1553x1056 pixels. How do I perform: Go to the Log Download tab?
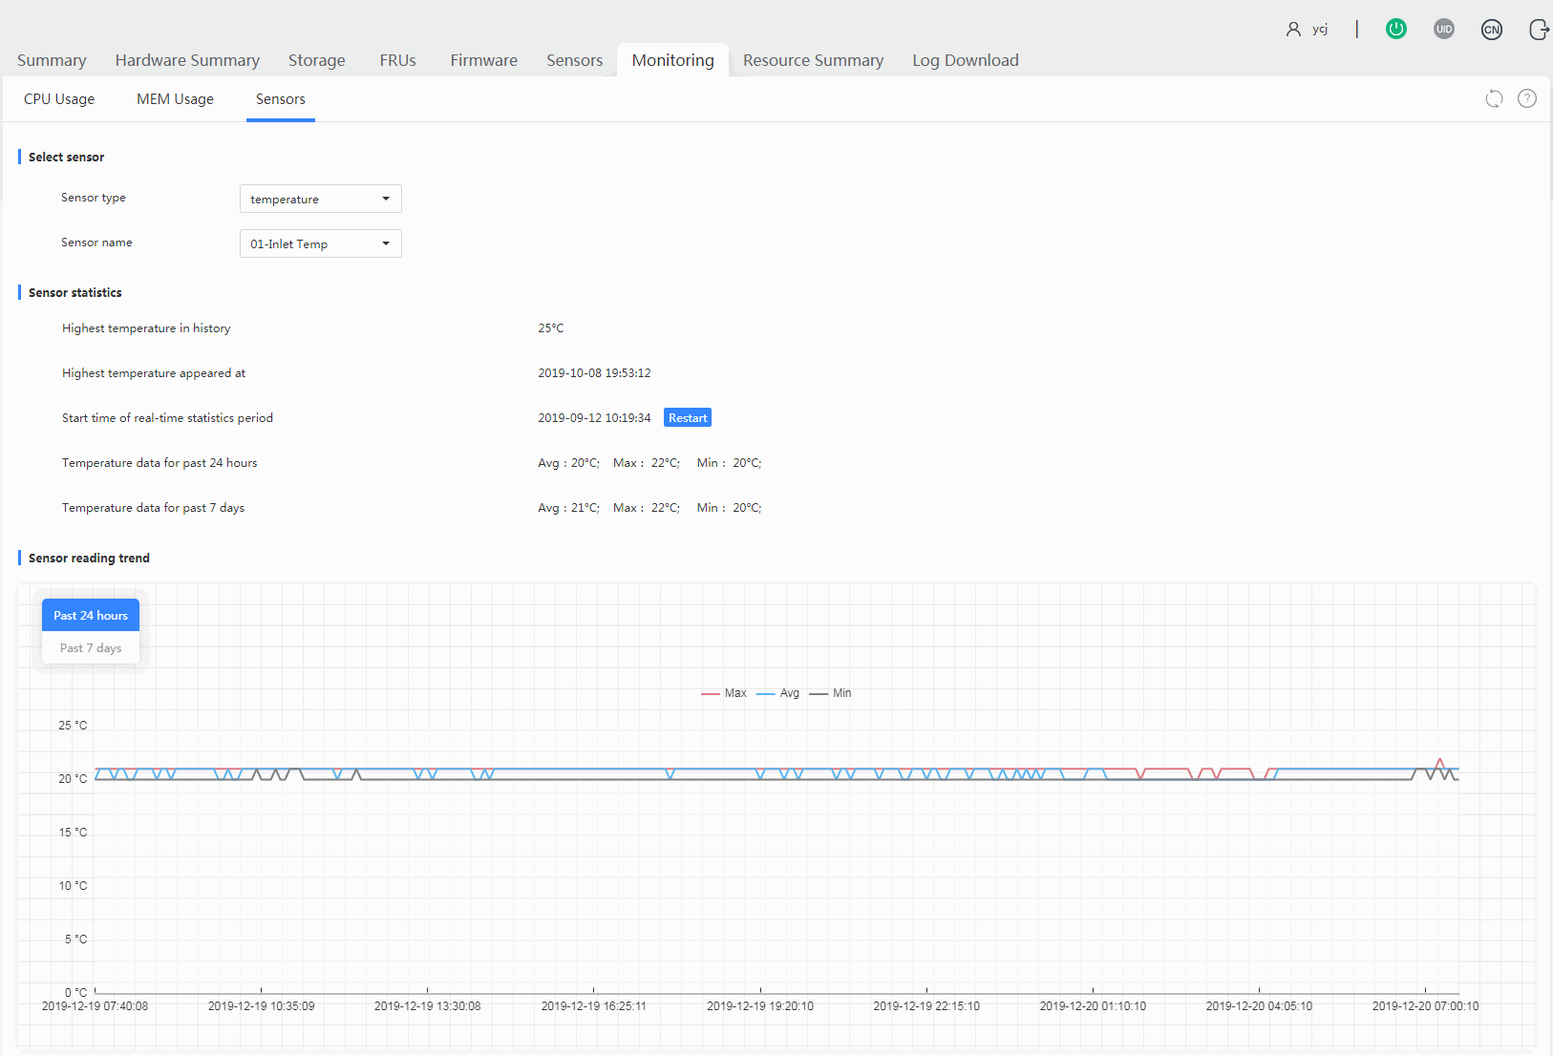pos(966,60)
